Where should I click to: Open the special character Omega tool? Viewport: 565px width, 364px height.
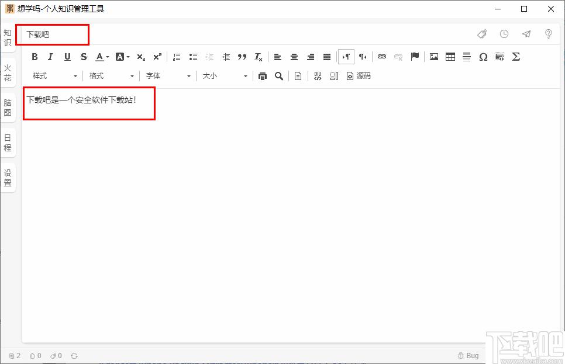click(483, 57)
